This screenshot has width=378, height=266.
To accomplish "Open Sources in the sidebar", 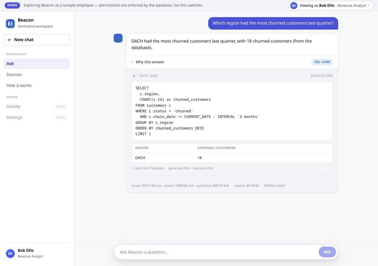I will pyautogui.click(x=37, y=75).
